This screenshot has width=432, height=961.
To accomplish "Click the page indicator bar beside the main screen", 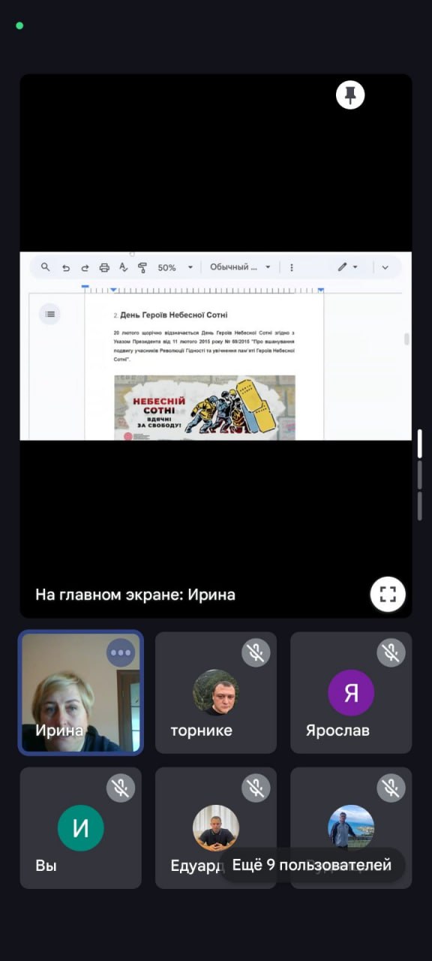I will (420, 475).
